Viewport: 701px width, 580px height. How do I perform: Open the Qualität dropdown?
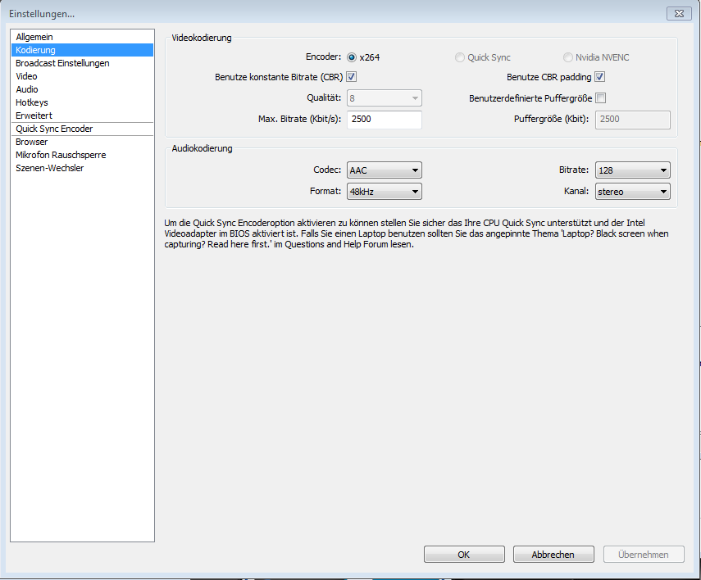(x=384, y=98)
